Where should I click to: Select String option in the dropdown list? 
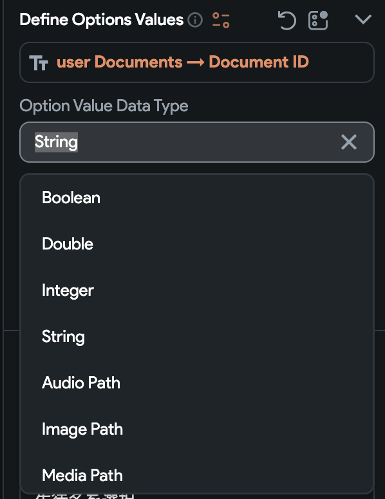[196, 337]
